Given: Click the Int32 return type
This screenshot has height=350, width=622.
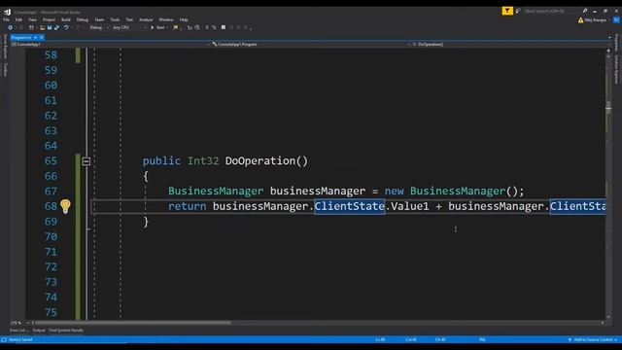Looking at the screenshot, I should coord(203,160).
